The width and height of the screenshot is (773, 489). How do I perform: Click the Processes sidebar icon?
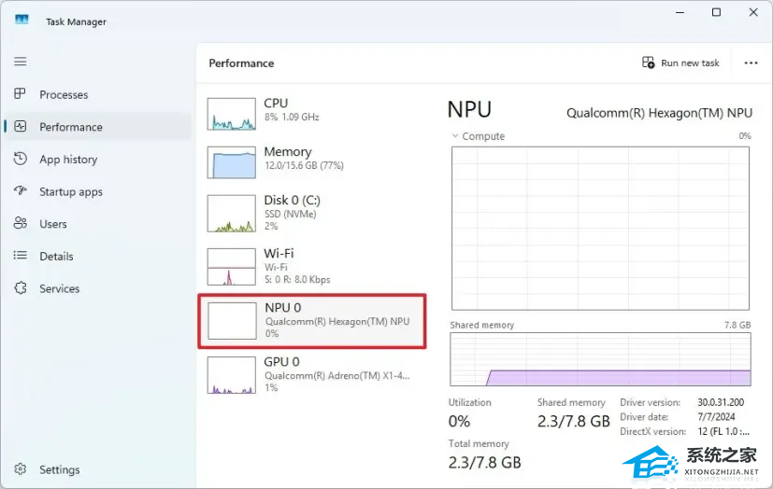pos(20,93)
